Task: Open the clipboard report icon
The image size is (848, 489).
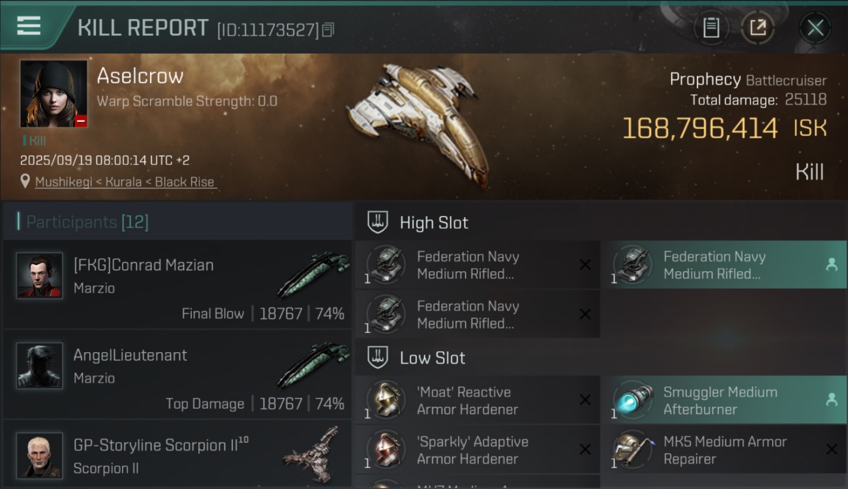Action: click(711, 27)
